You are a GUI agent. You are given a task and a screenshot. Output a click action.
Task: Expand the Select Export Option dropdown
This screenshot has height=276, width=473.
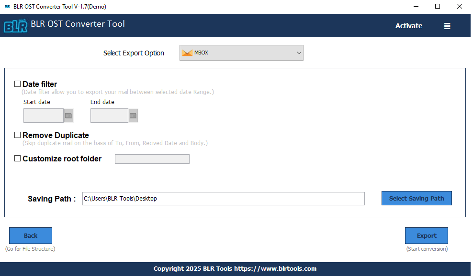[x=241, y=53]
